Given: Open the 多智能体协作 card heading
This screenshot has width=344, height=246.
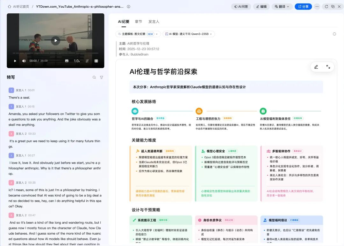Looking at the screenshot, I should (x=281, y=151).
